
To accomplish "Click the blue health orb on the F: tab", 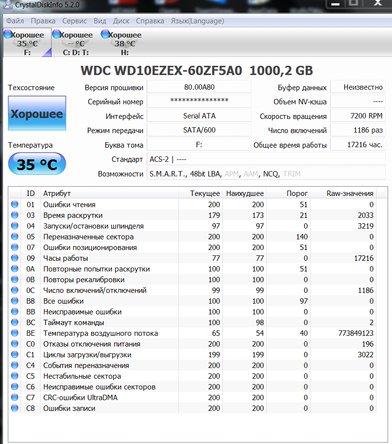I will pos(8,34).
